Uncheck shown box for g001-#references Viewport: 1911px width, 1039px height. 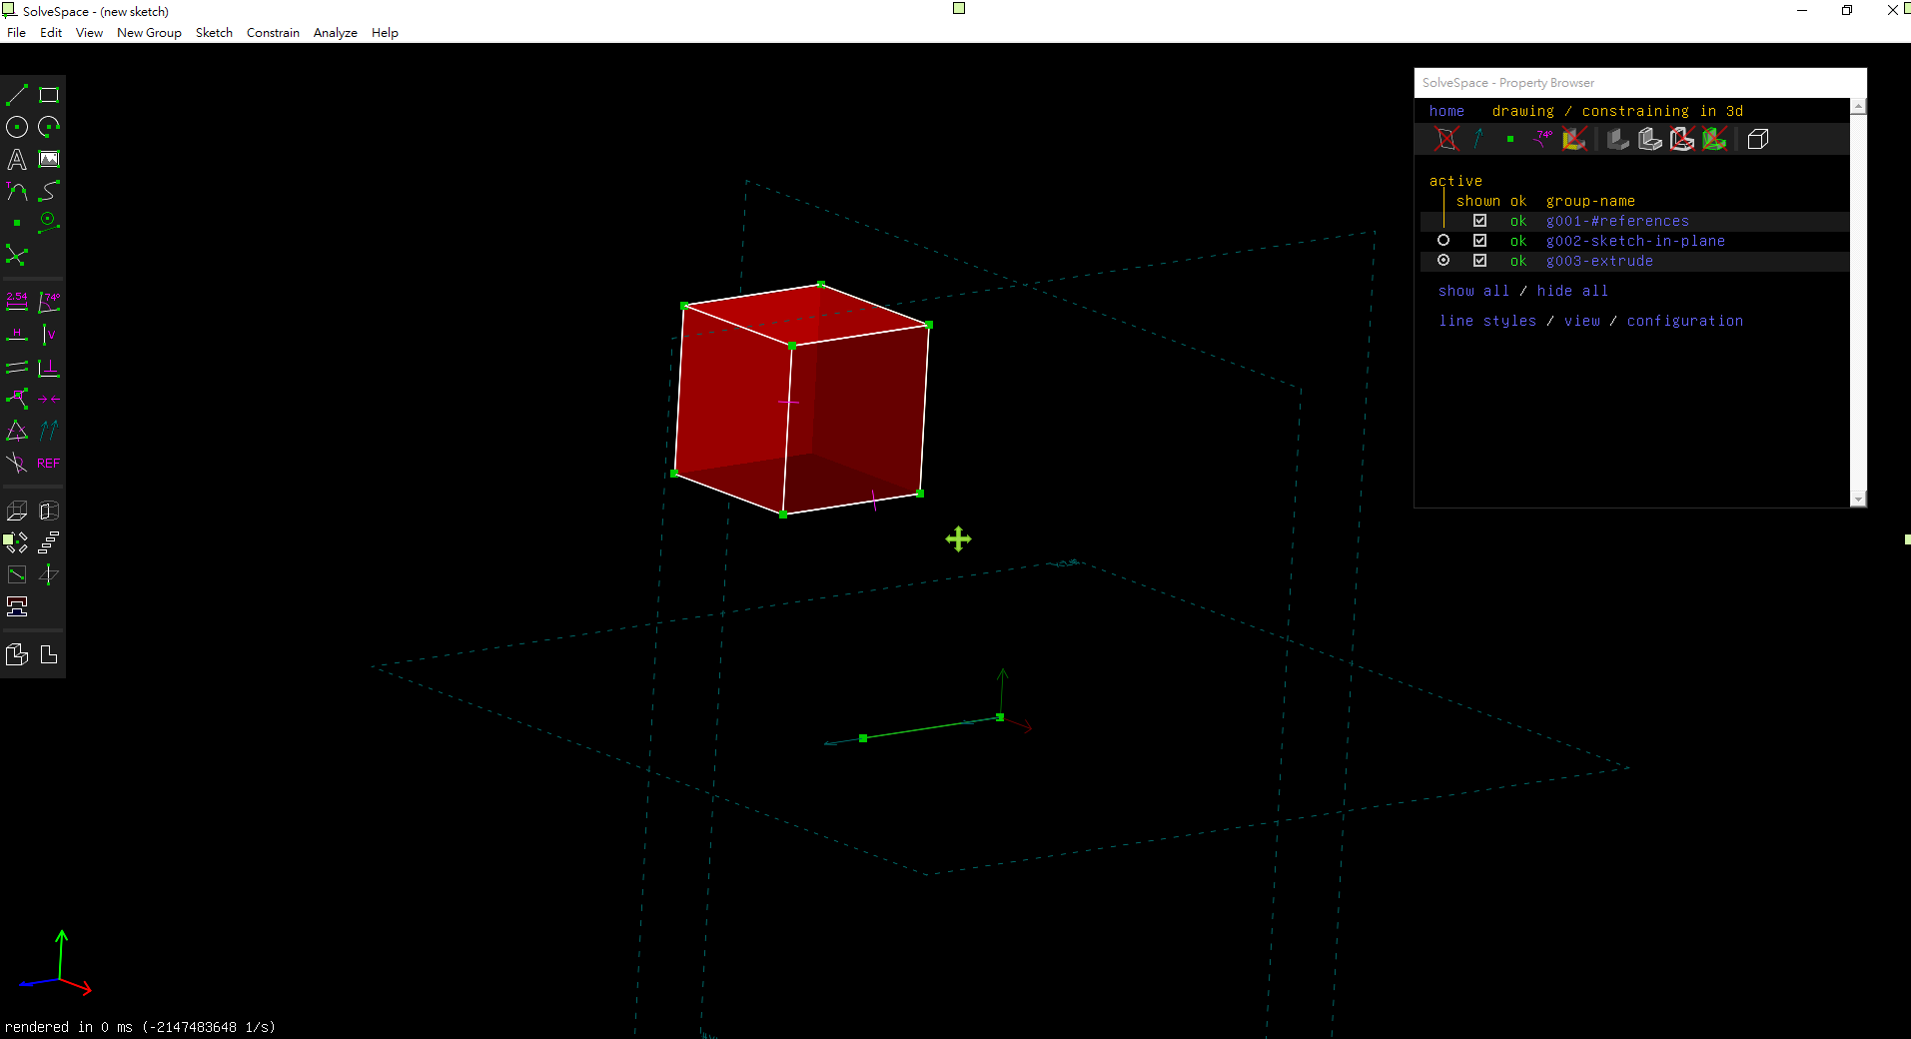click(1479, 221)
